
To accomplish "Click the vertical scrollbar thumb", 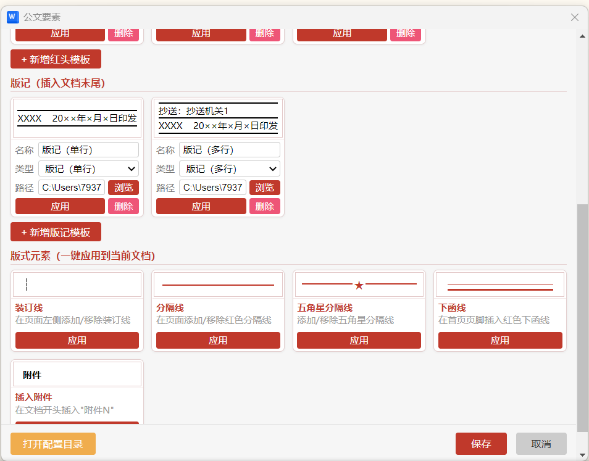I will tap(582, 318).
